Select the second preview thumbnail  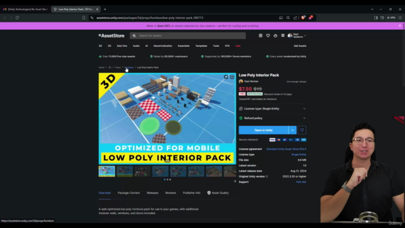(125, 172)
